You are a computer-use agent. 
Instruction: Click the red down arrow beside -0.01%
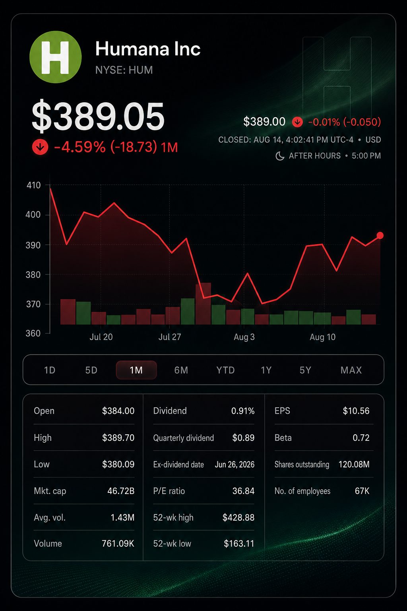(297, 122)
